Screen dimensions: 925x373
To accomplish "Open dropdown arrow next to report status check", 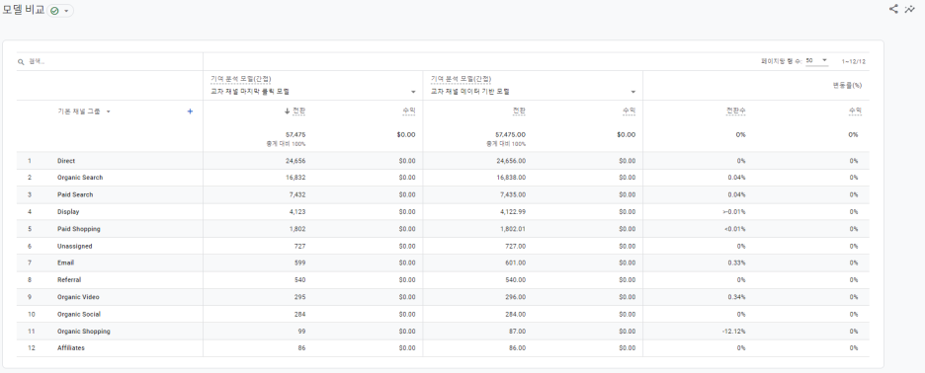I will click(66, 11).
